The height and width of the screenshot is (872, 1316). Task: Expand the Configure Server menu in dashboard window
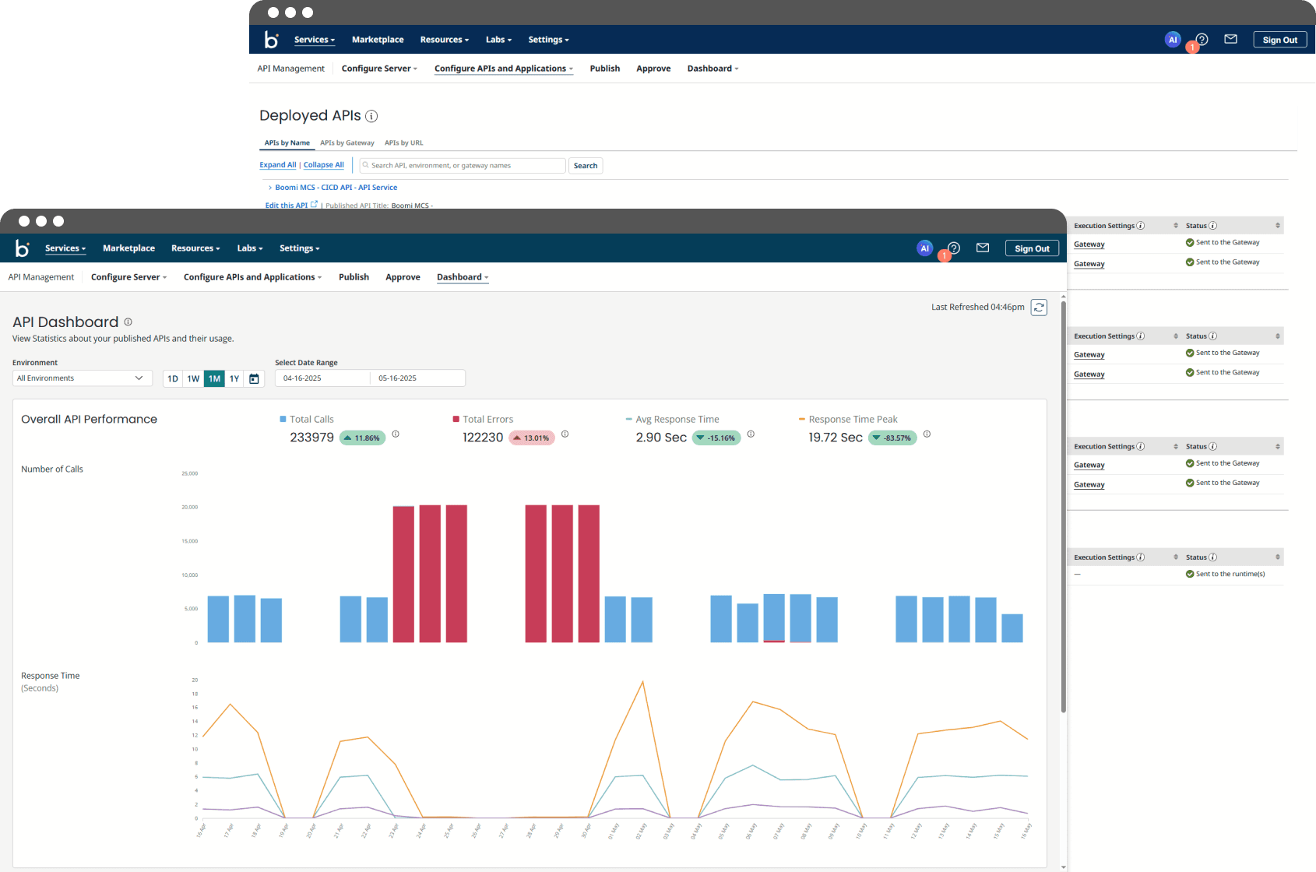click(128, 277)
